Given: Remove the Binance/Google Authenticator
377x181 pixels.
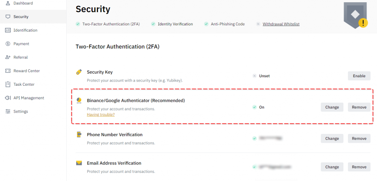Looking at the screenshot, I should (359, 107).
